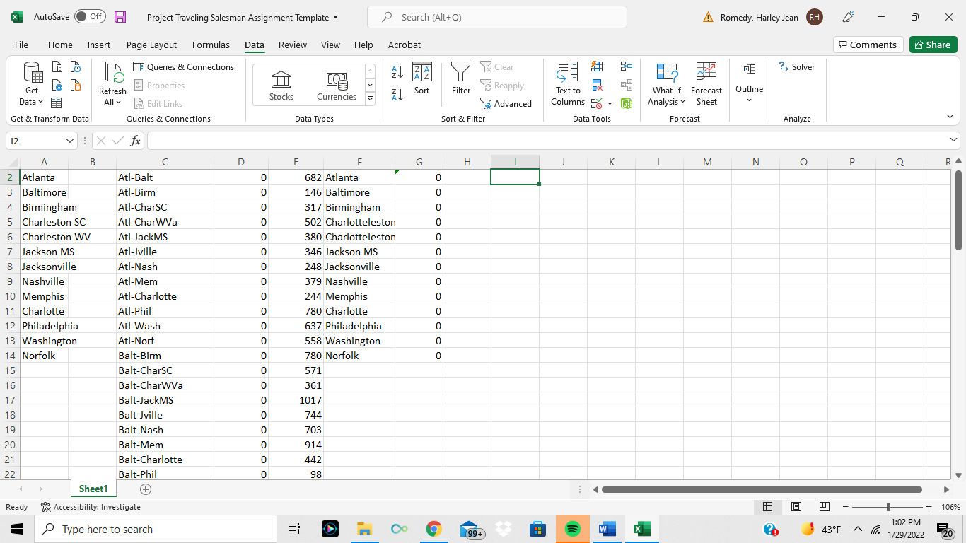Switch to Page Break Preview view
Viewport: 966px width, 543px height.
pos(824,507)
